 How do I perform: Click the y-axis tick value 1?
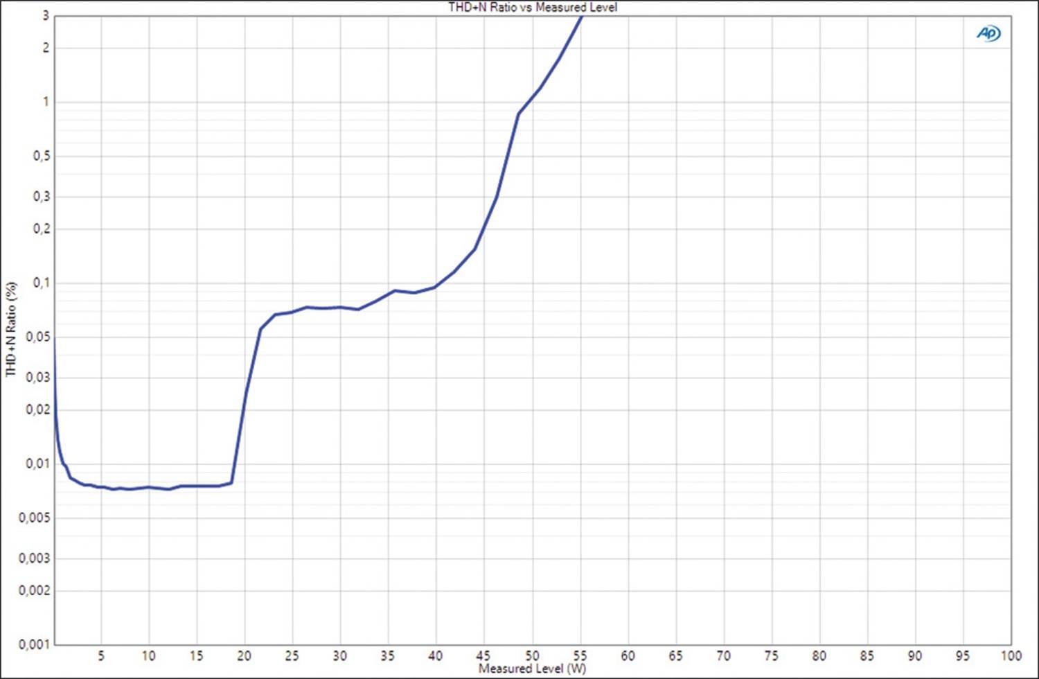tap(46, 102)
